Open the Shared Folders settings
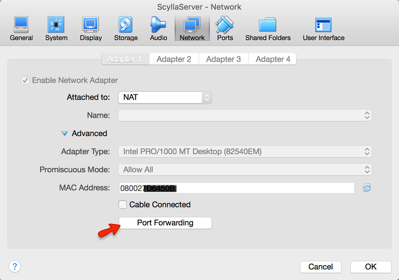 coord(268,29)
